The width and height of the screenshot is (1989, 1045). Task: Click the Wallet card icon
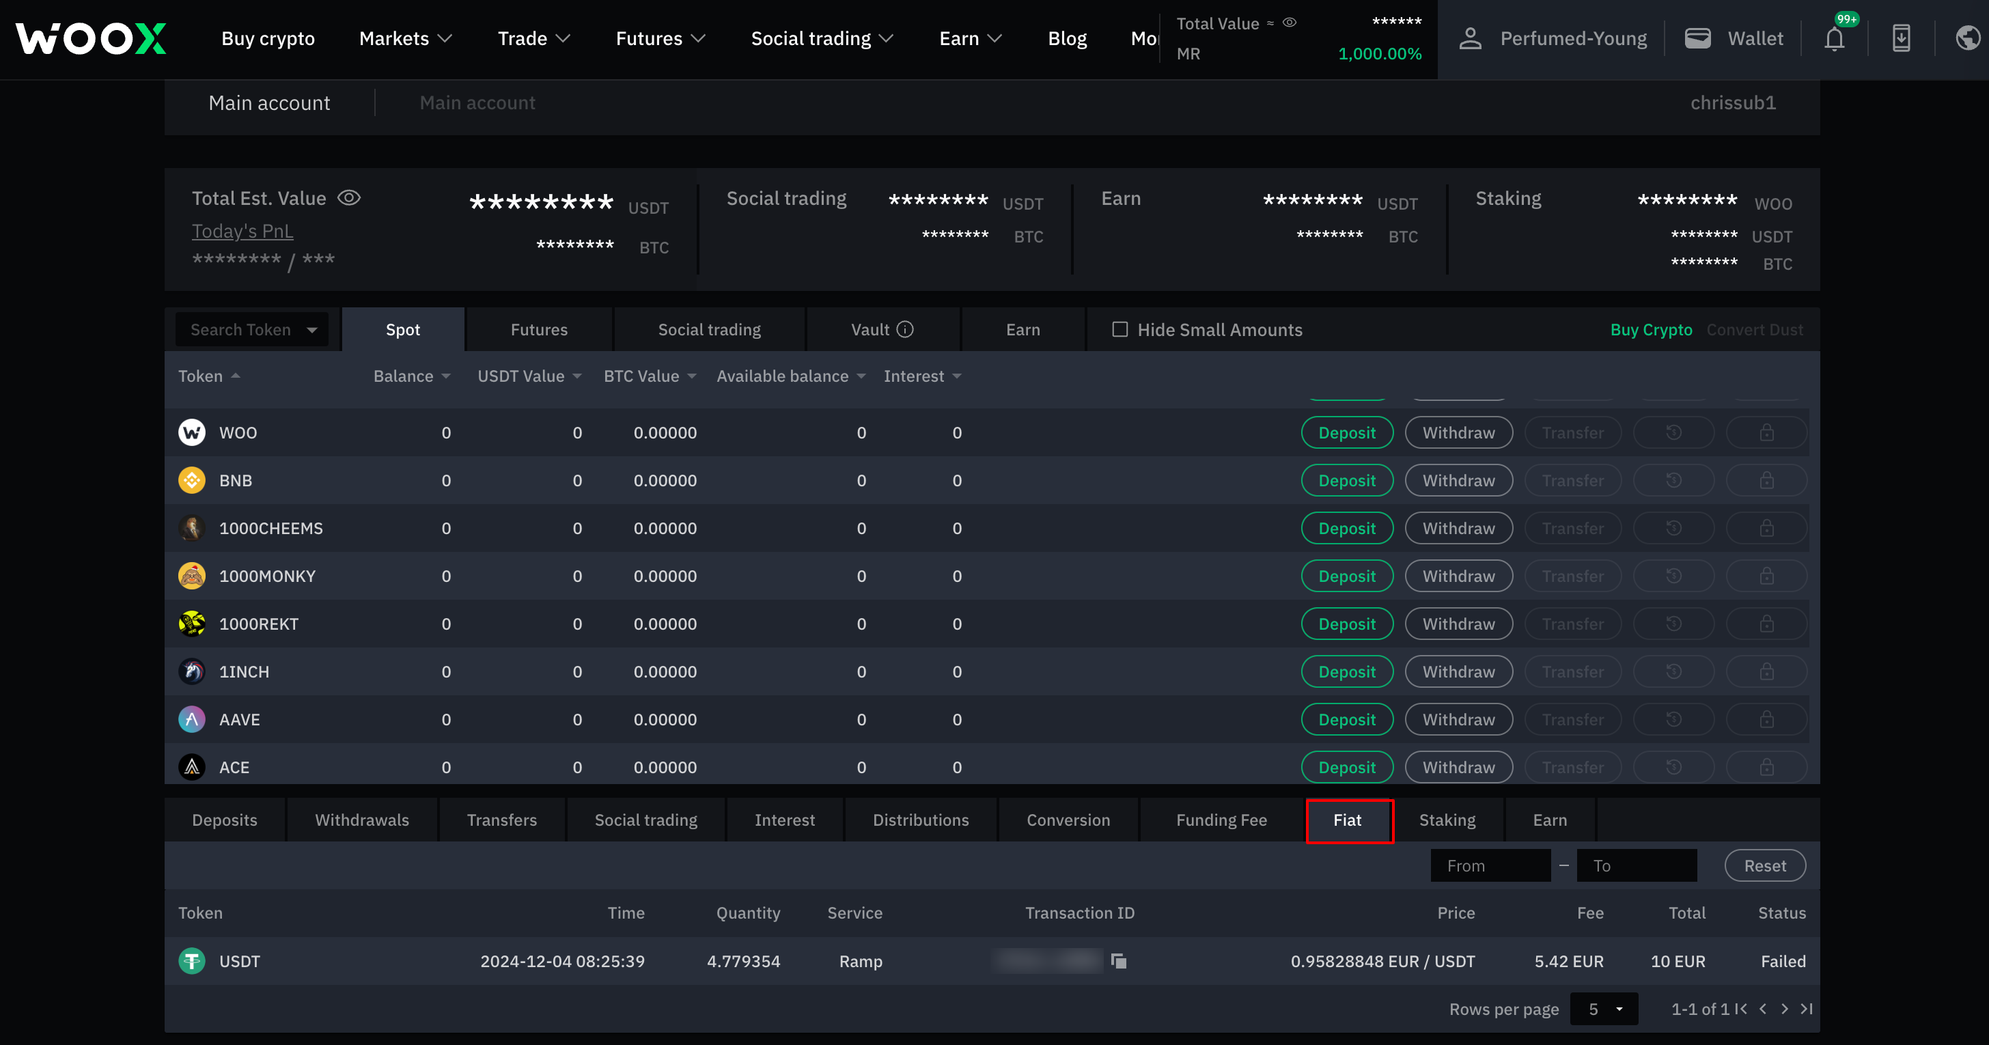[1697, 39]
